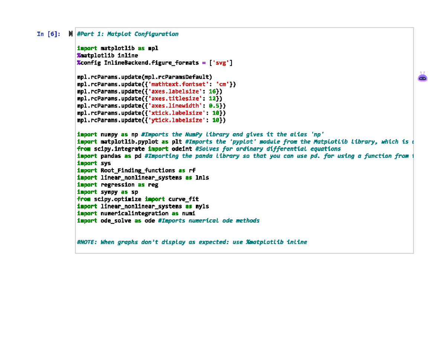Click the import numpy as np statement

coord(111,134)
